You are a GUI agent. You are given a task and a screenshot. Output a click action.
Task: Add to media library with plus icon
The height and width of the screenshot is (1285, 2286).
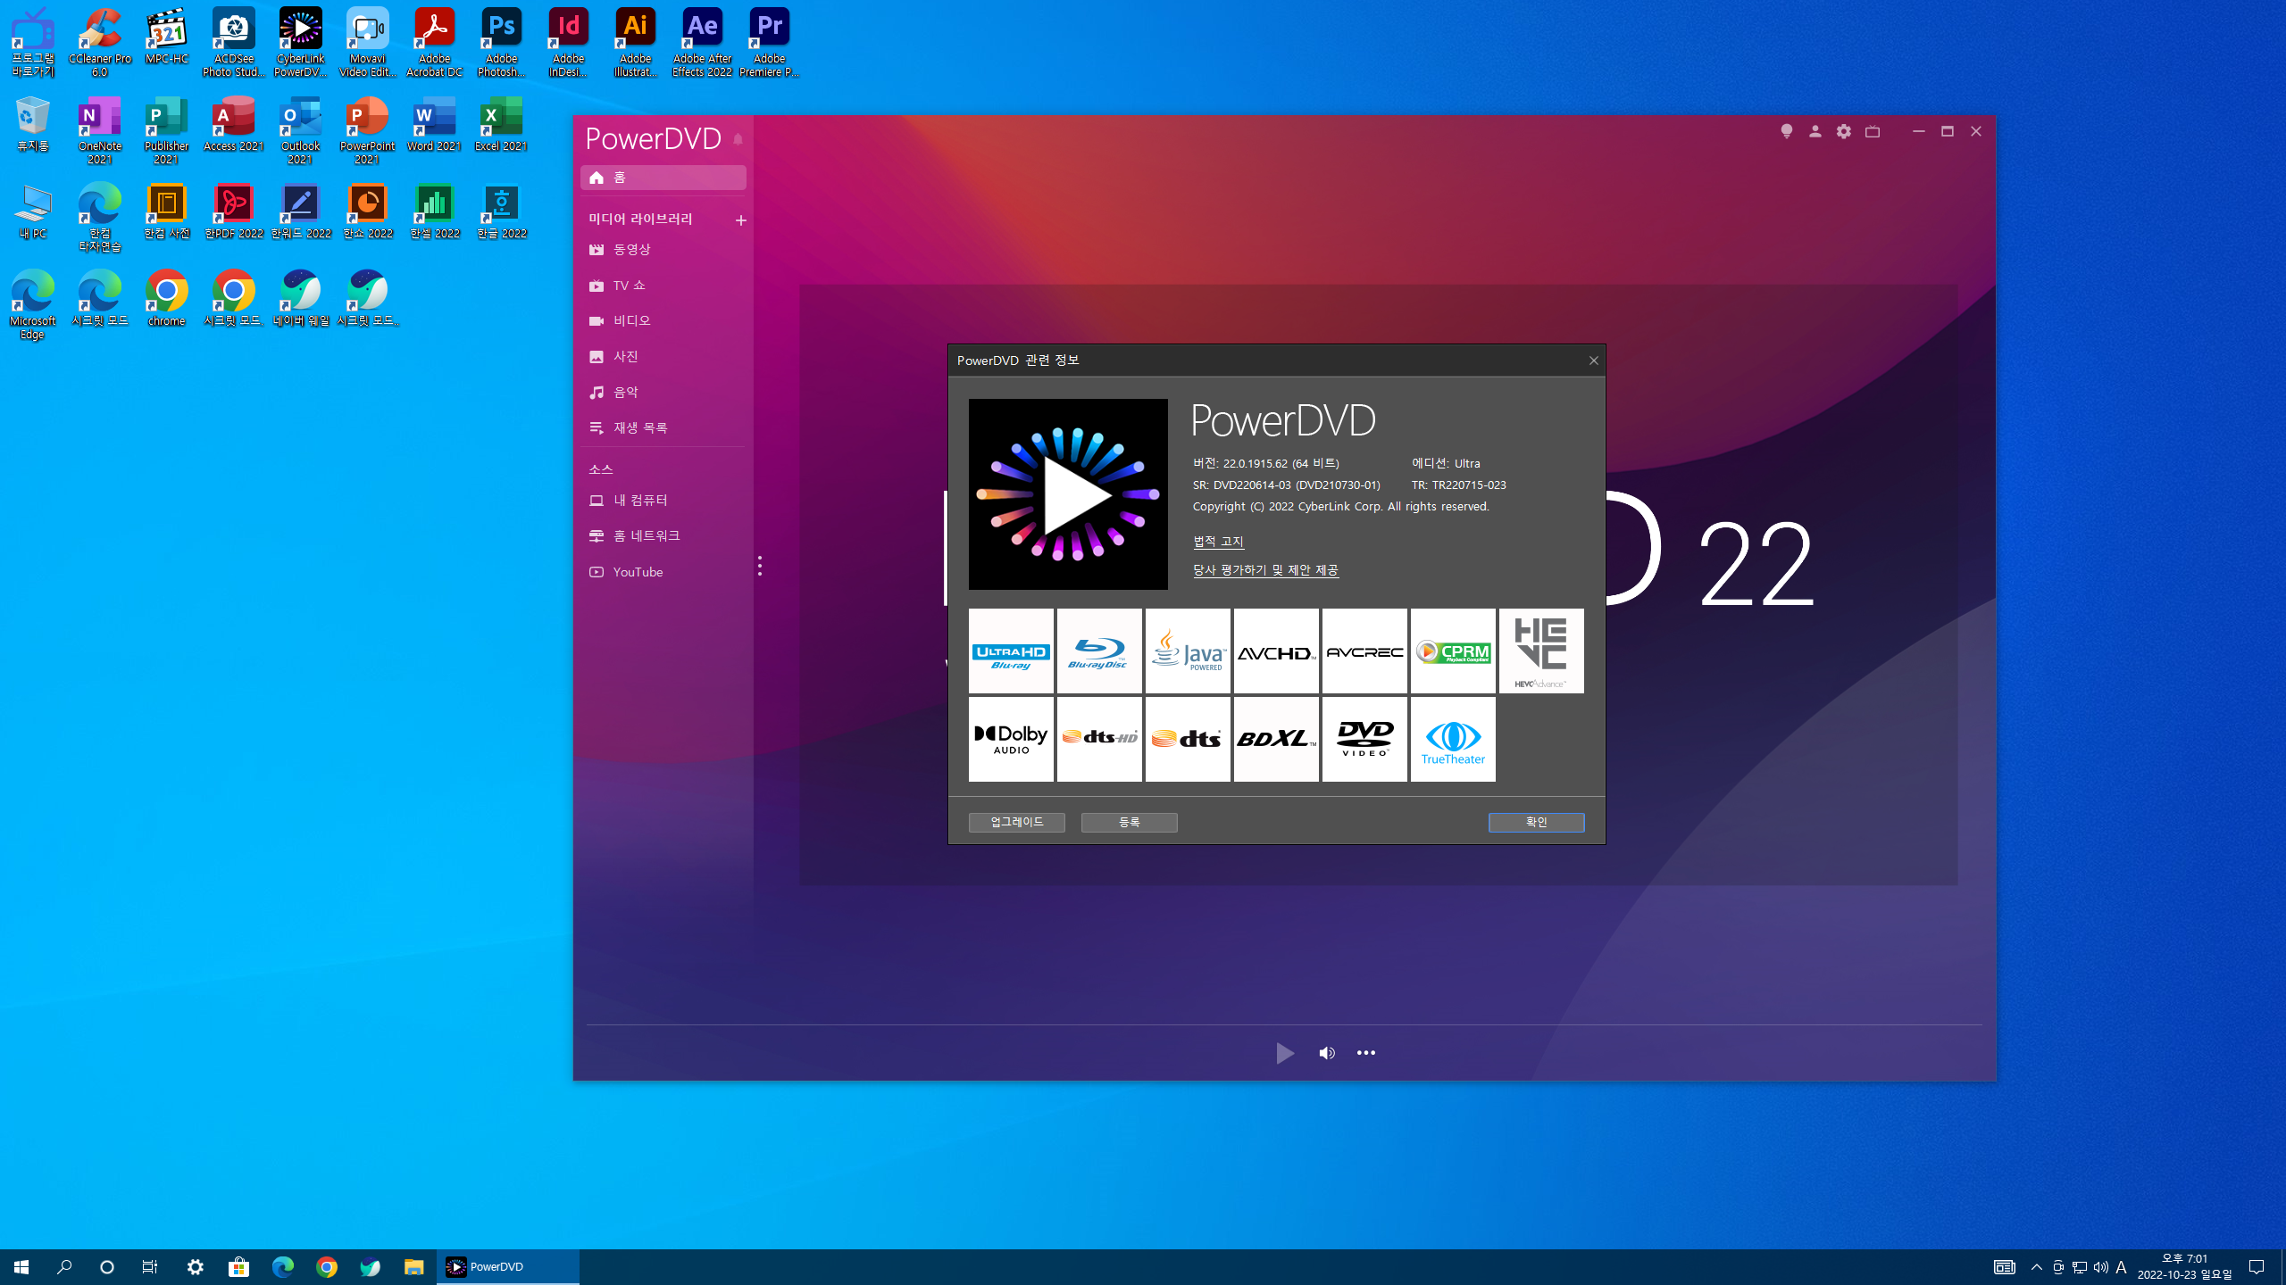(x=740, y=220)
